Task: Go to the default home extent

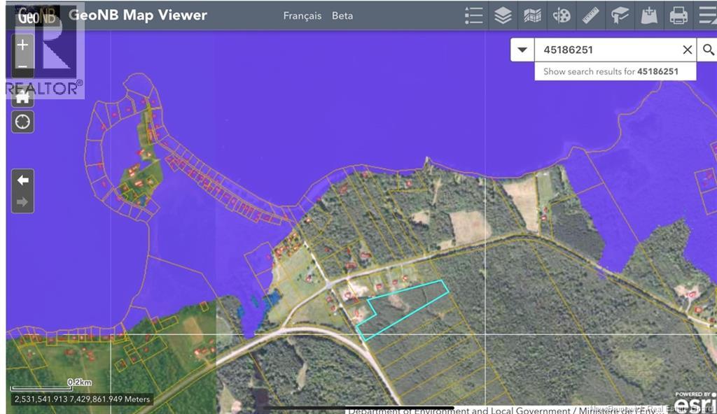Action: pyautogui.click(x=22, y=96)
